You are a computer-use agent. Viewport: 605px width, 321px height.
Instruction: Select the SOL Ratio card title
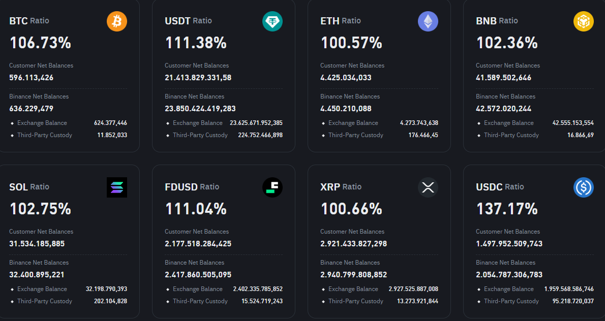point(29,187)
